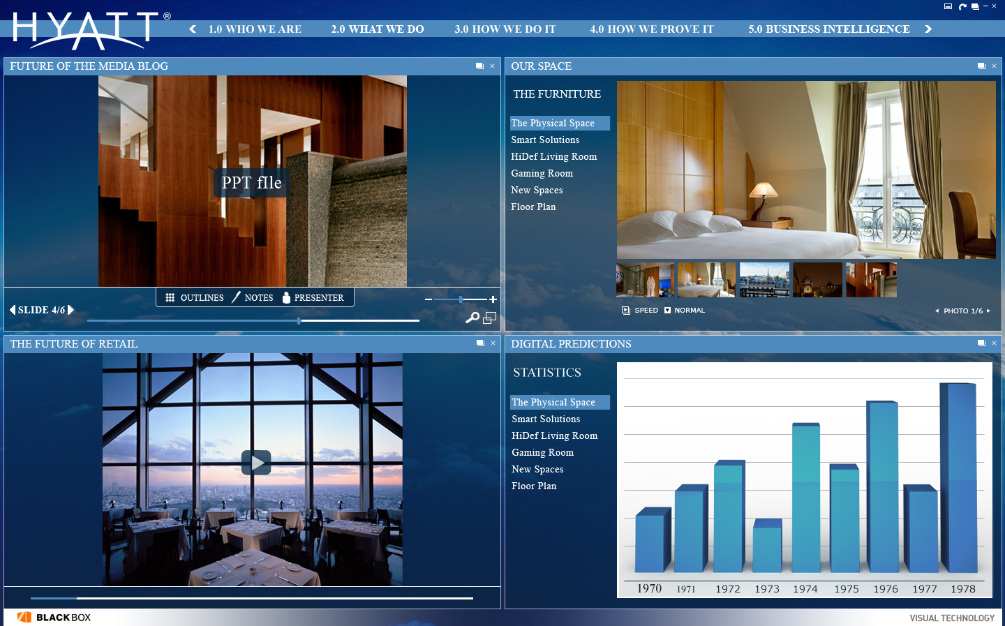Click the redo arrow icon in the top bar
The height and width of the screenshot is (626, 1005).
[962, 7]
